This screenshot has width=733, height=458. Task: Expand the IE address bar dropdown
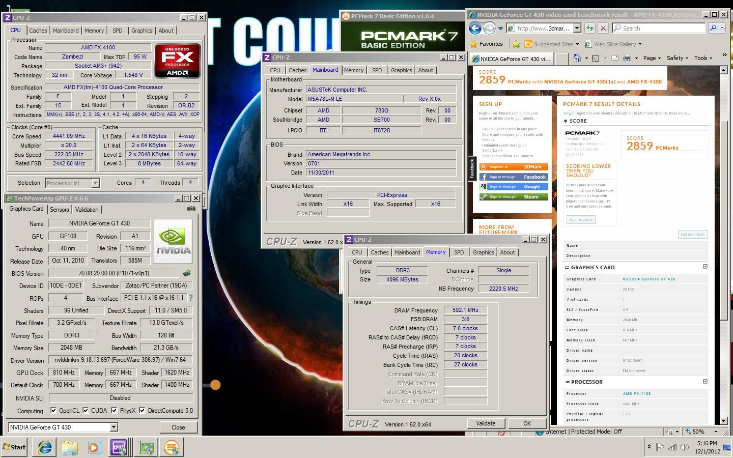(577, 28)
